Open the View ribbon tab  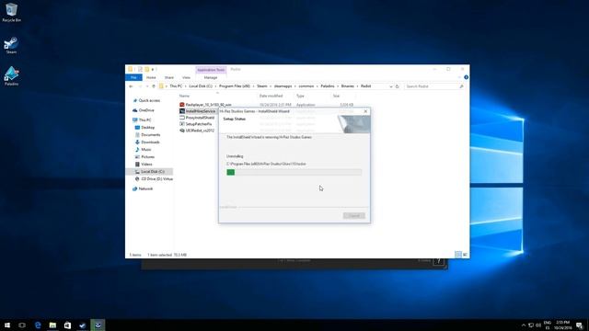click(x=186, y=77)
